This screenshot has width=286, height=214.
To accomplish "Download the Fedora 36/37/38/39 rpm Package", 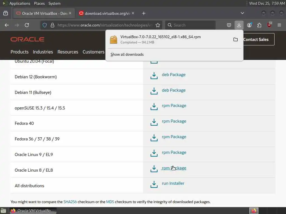I will (x=174, y=137).
